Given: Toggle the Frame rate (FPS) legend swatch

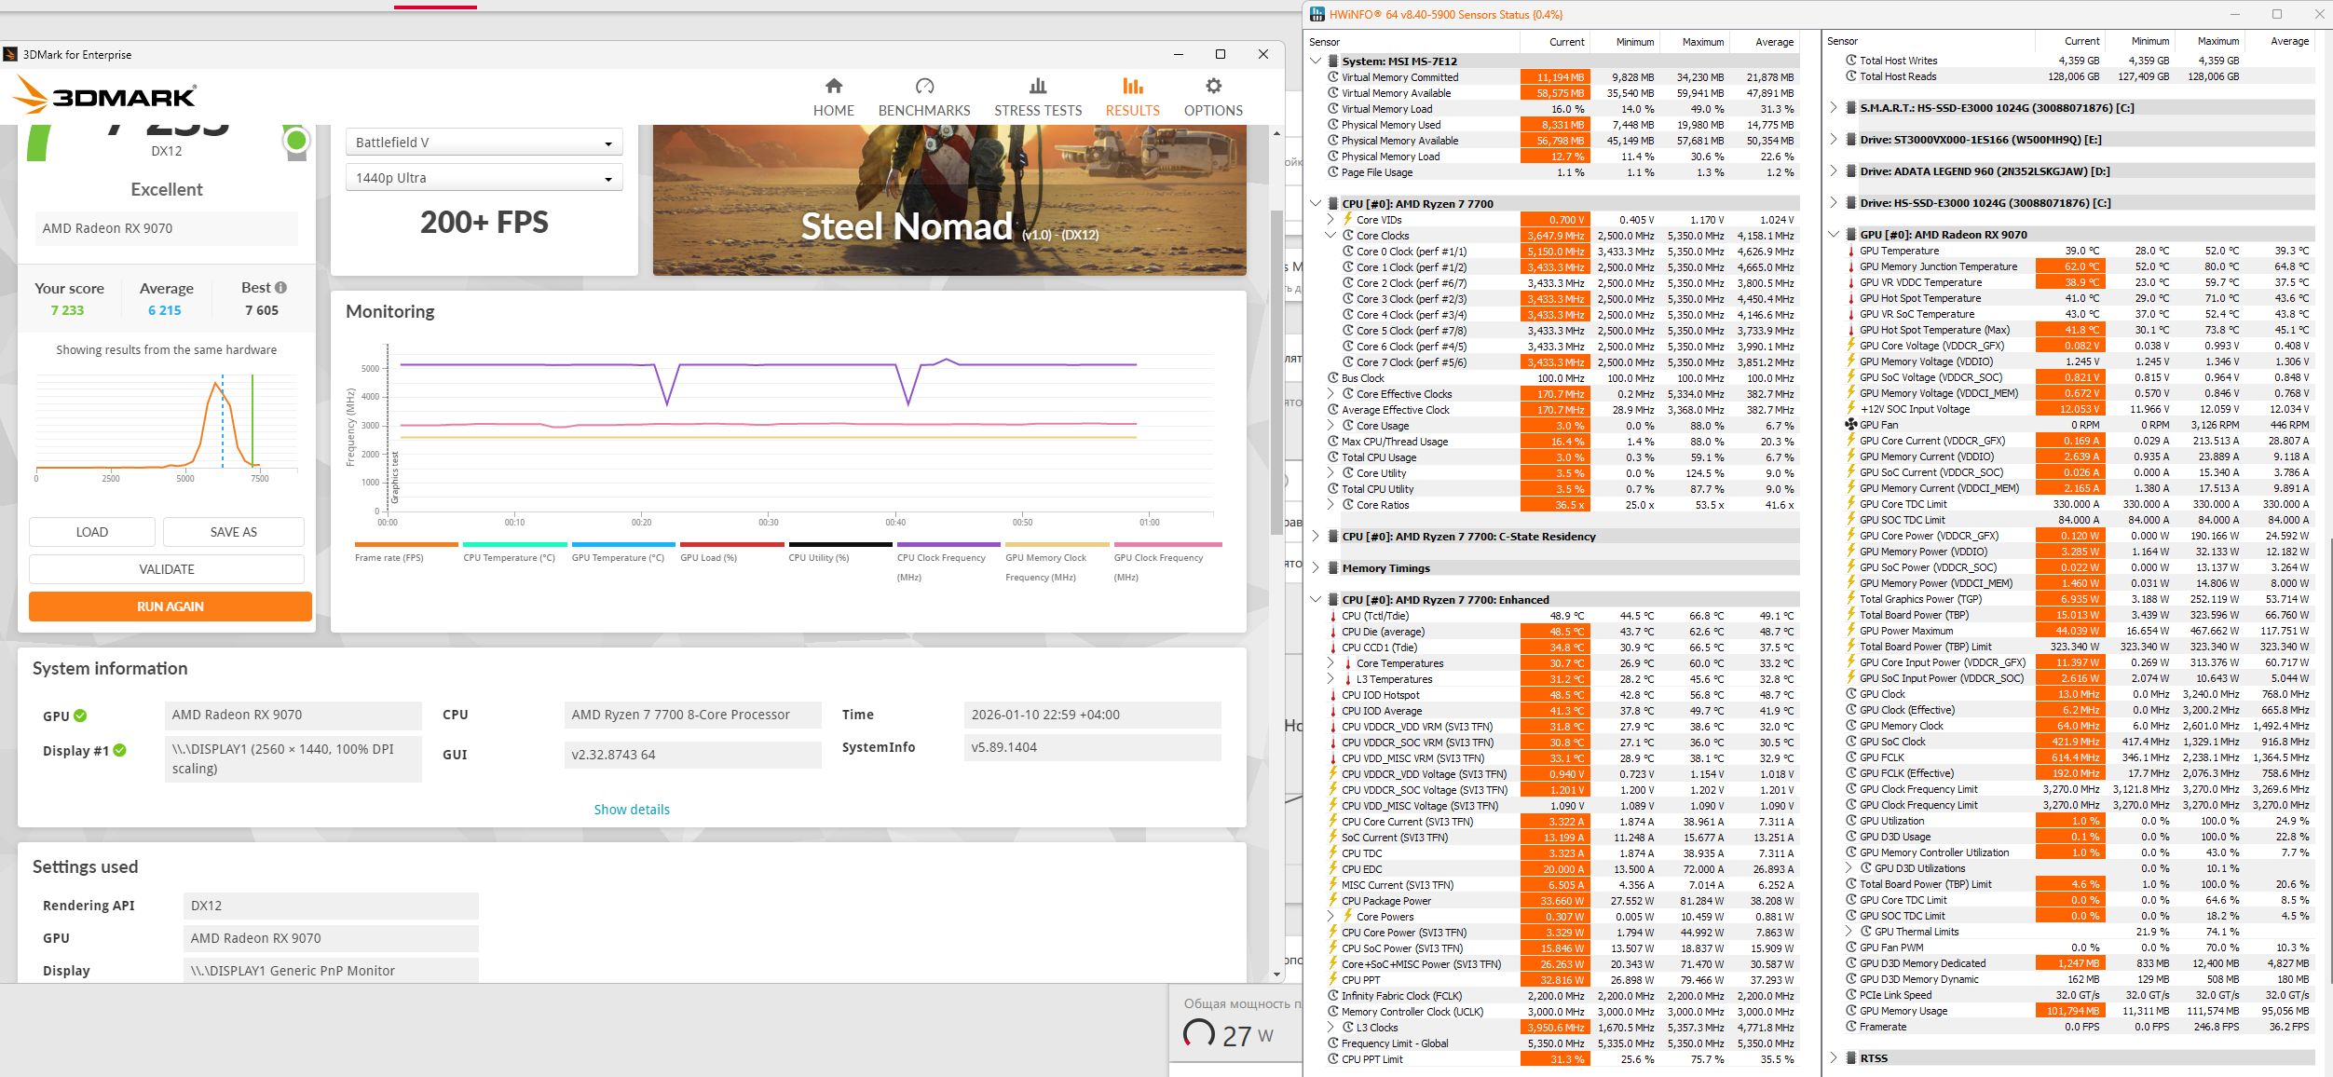Looking at the screenshot, I should 406,545.
